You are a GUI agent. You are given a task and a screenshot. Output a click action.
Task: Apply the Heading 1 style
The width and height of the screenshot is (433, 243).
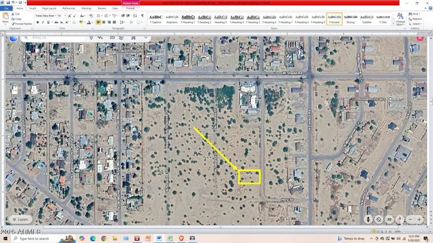(x=188, y=19)
